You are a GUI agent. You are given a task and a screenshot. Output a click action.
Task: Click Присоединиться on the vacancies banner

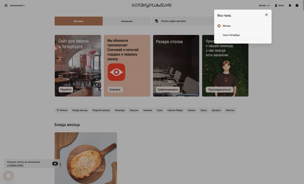219,89
